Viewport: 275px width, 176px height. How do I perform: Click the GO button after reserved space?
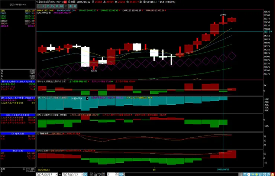coord(121,174)
